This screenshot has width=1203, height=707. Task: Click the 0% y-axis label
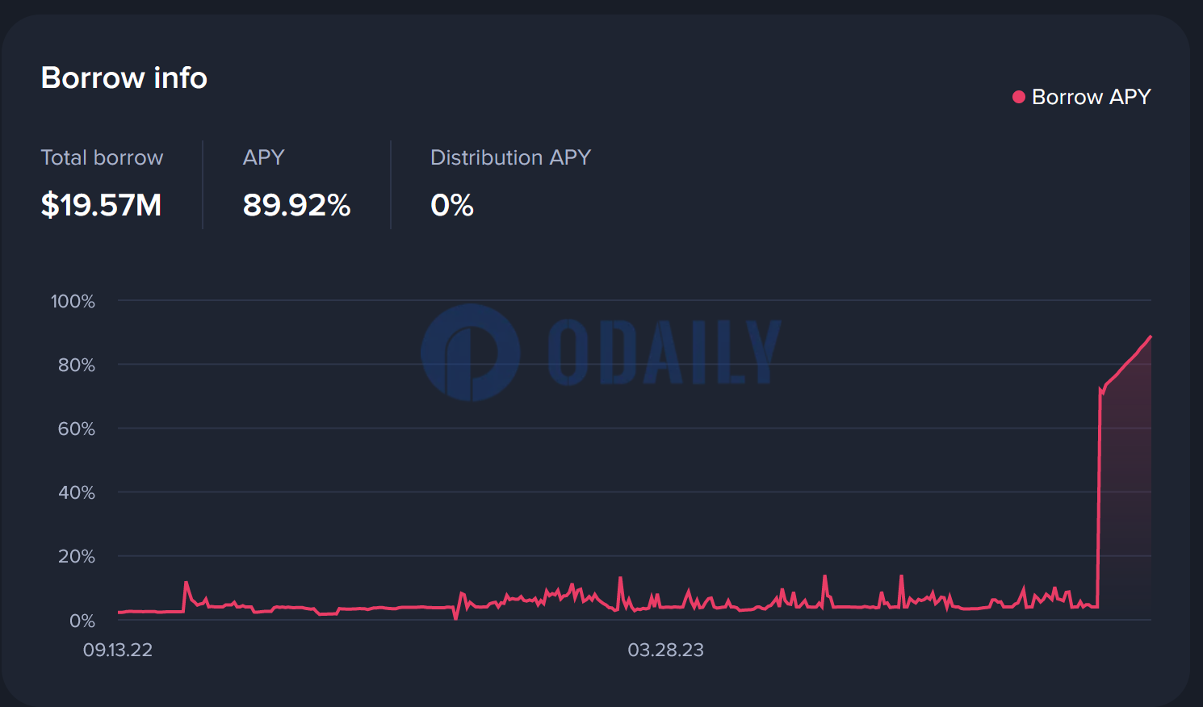(x=82, y=621)
